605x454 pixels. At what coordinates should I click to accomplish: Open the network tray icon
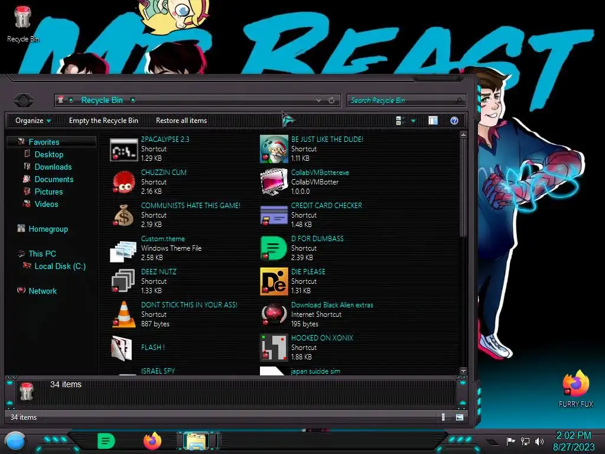525,441
